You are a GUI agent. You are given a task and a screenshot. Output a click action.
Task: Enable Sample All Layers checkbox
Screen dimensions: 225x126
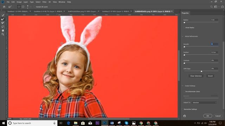pyautogui.click(x=34, y=7)
